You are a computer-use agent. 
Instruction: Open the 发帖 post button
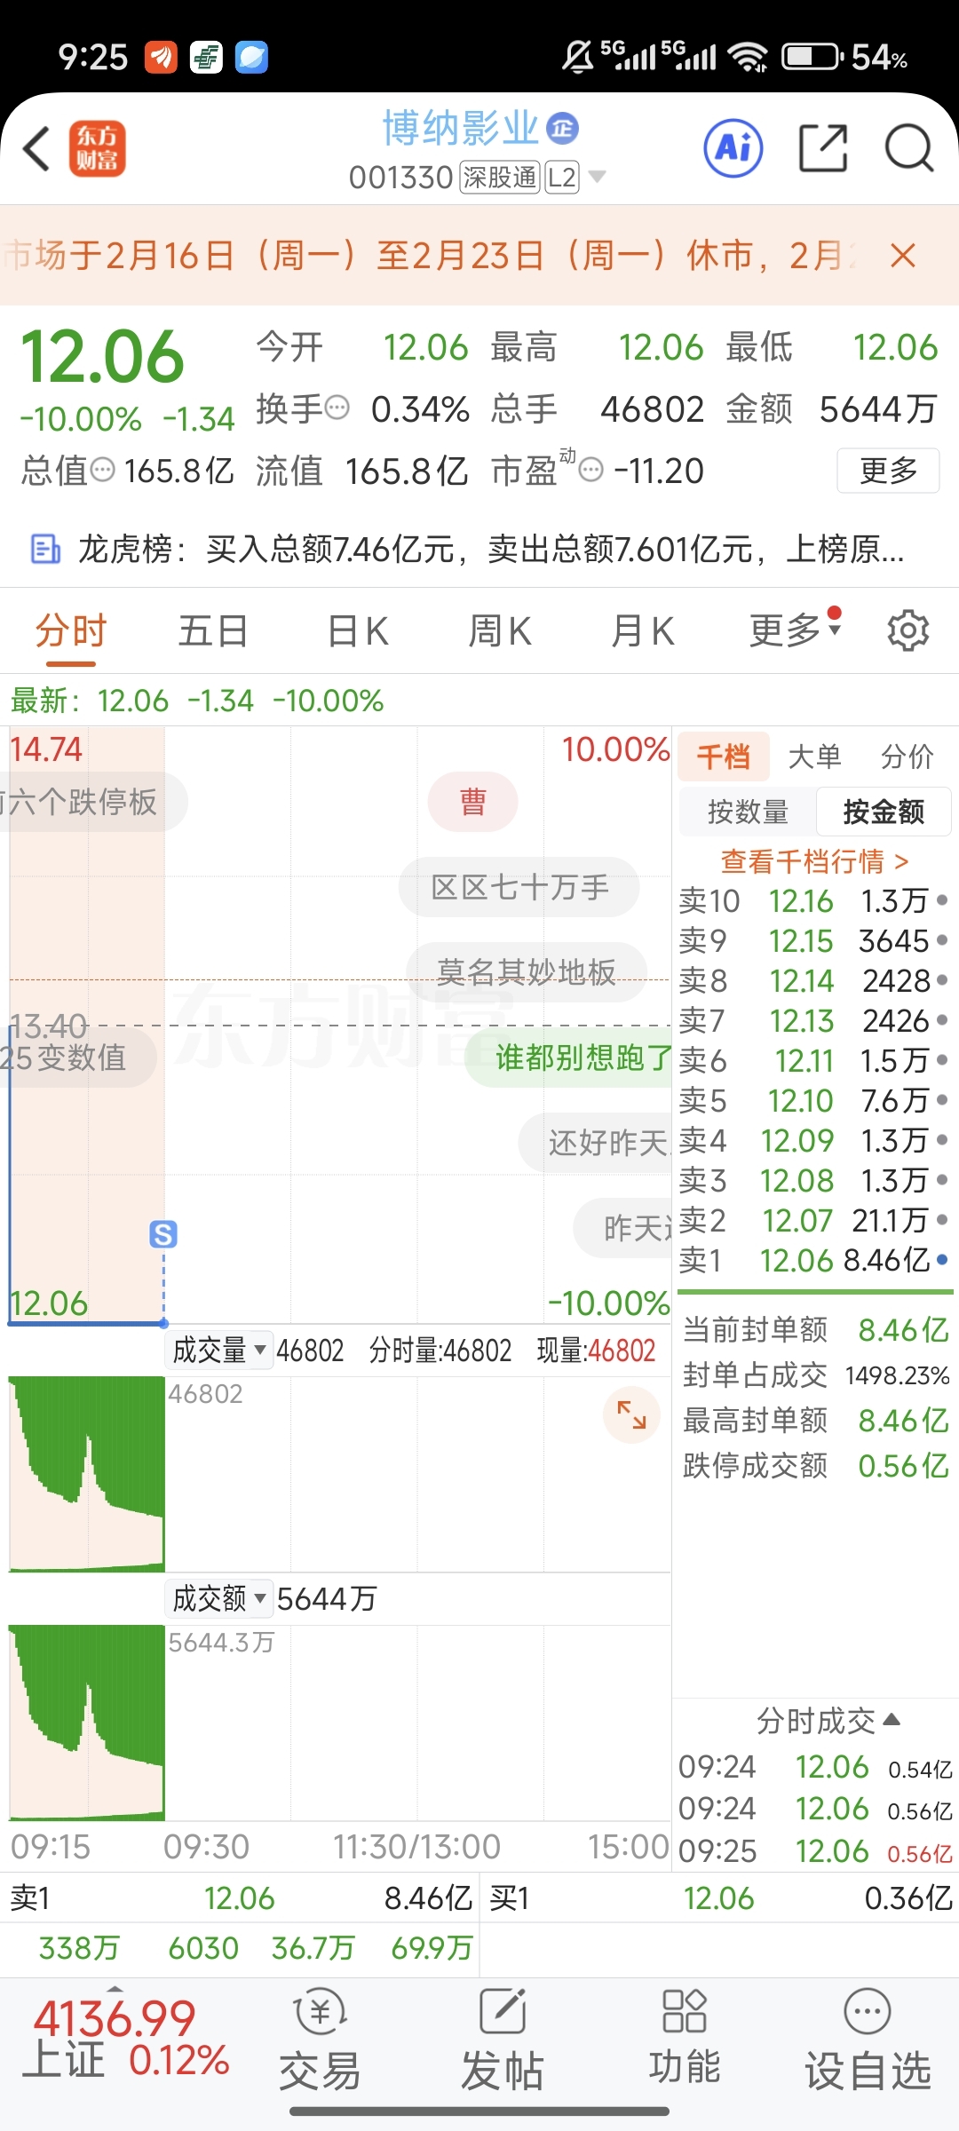pos(503,2041)
